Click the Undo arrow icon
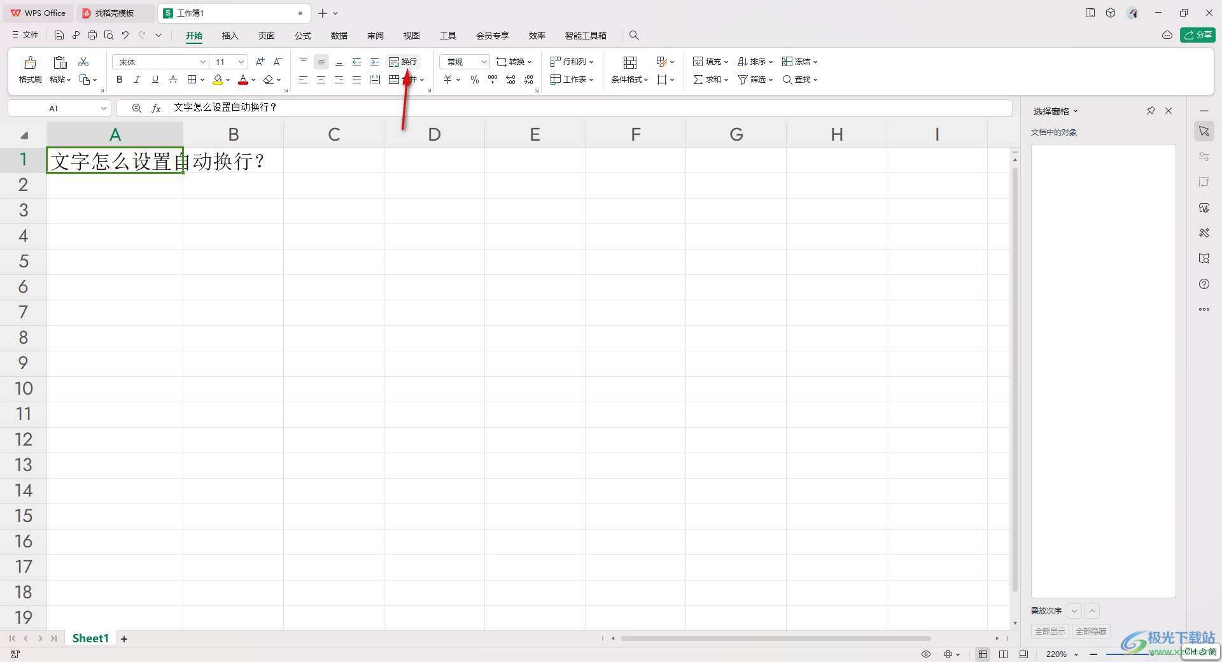The width and height of the screenshot is (1222, 662). [x=125, y=35]
